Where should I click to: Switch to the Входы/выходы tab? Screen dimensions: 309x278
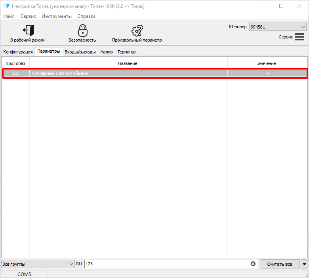[80, 52]
